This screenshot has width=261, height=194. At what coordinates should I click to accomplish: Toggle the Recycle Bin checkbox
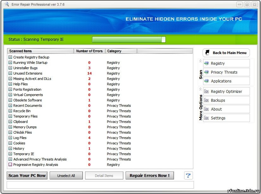[10, 111]
